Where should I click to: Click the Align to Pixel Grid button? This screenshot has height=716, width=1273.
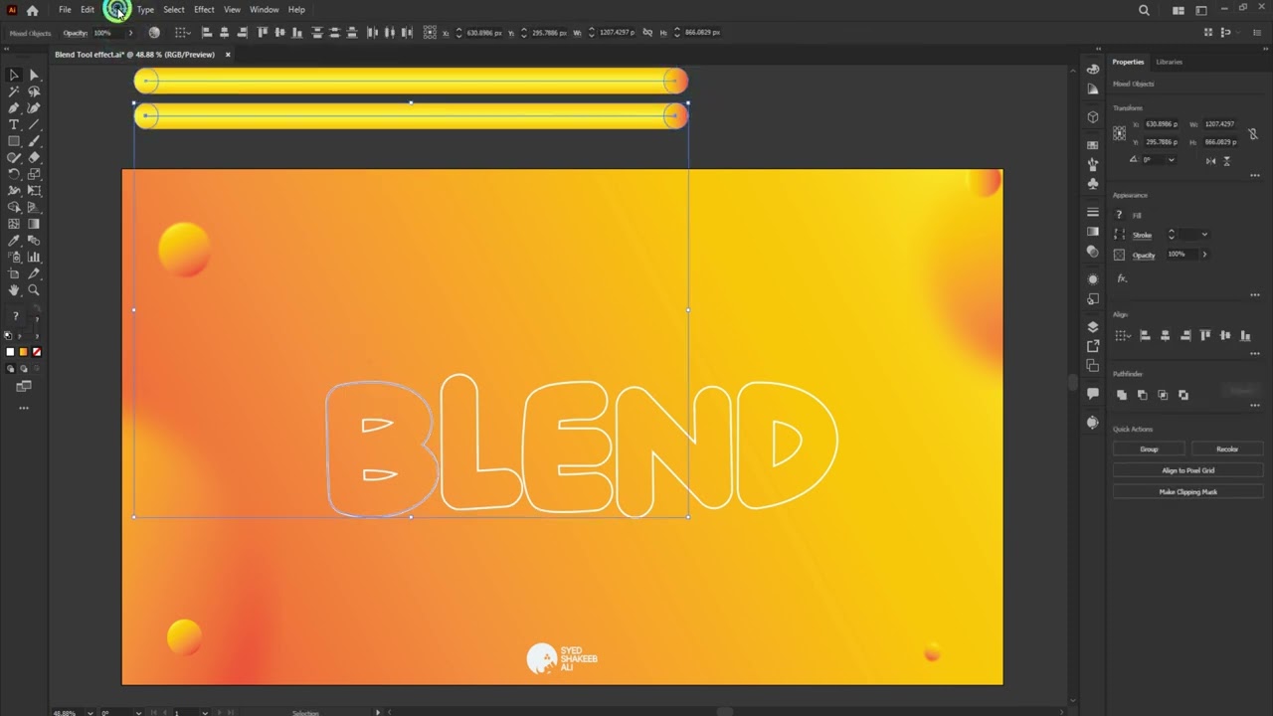pos(1188,470)
